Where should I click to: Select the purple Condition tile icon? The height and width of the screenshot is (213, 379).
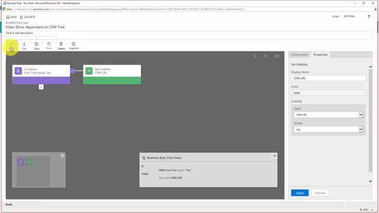(x=18, y=71)
